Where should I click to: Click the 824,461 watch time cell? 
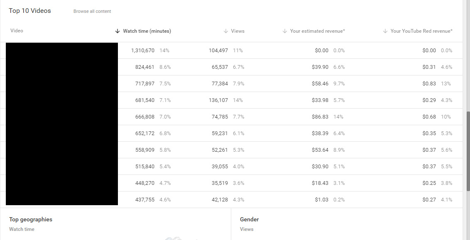(x=145, y=67)
